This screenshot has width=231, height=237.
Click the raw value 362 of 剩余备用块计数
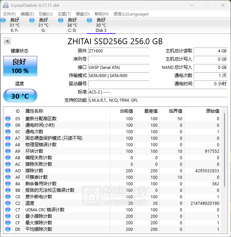pos(216,184)
